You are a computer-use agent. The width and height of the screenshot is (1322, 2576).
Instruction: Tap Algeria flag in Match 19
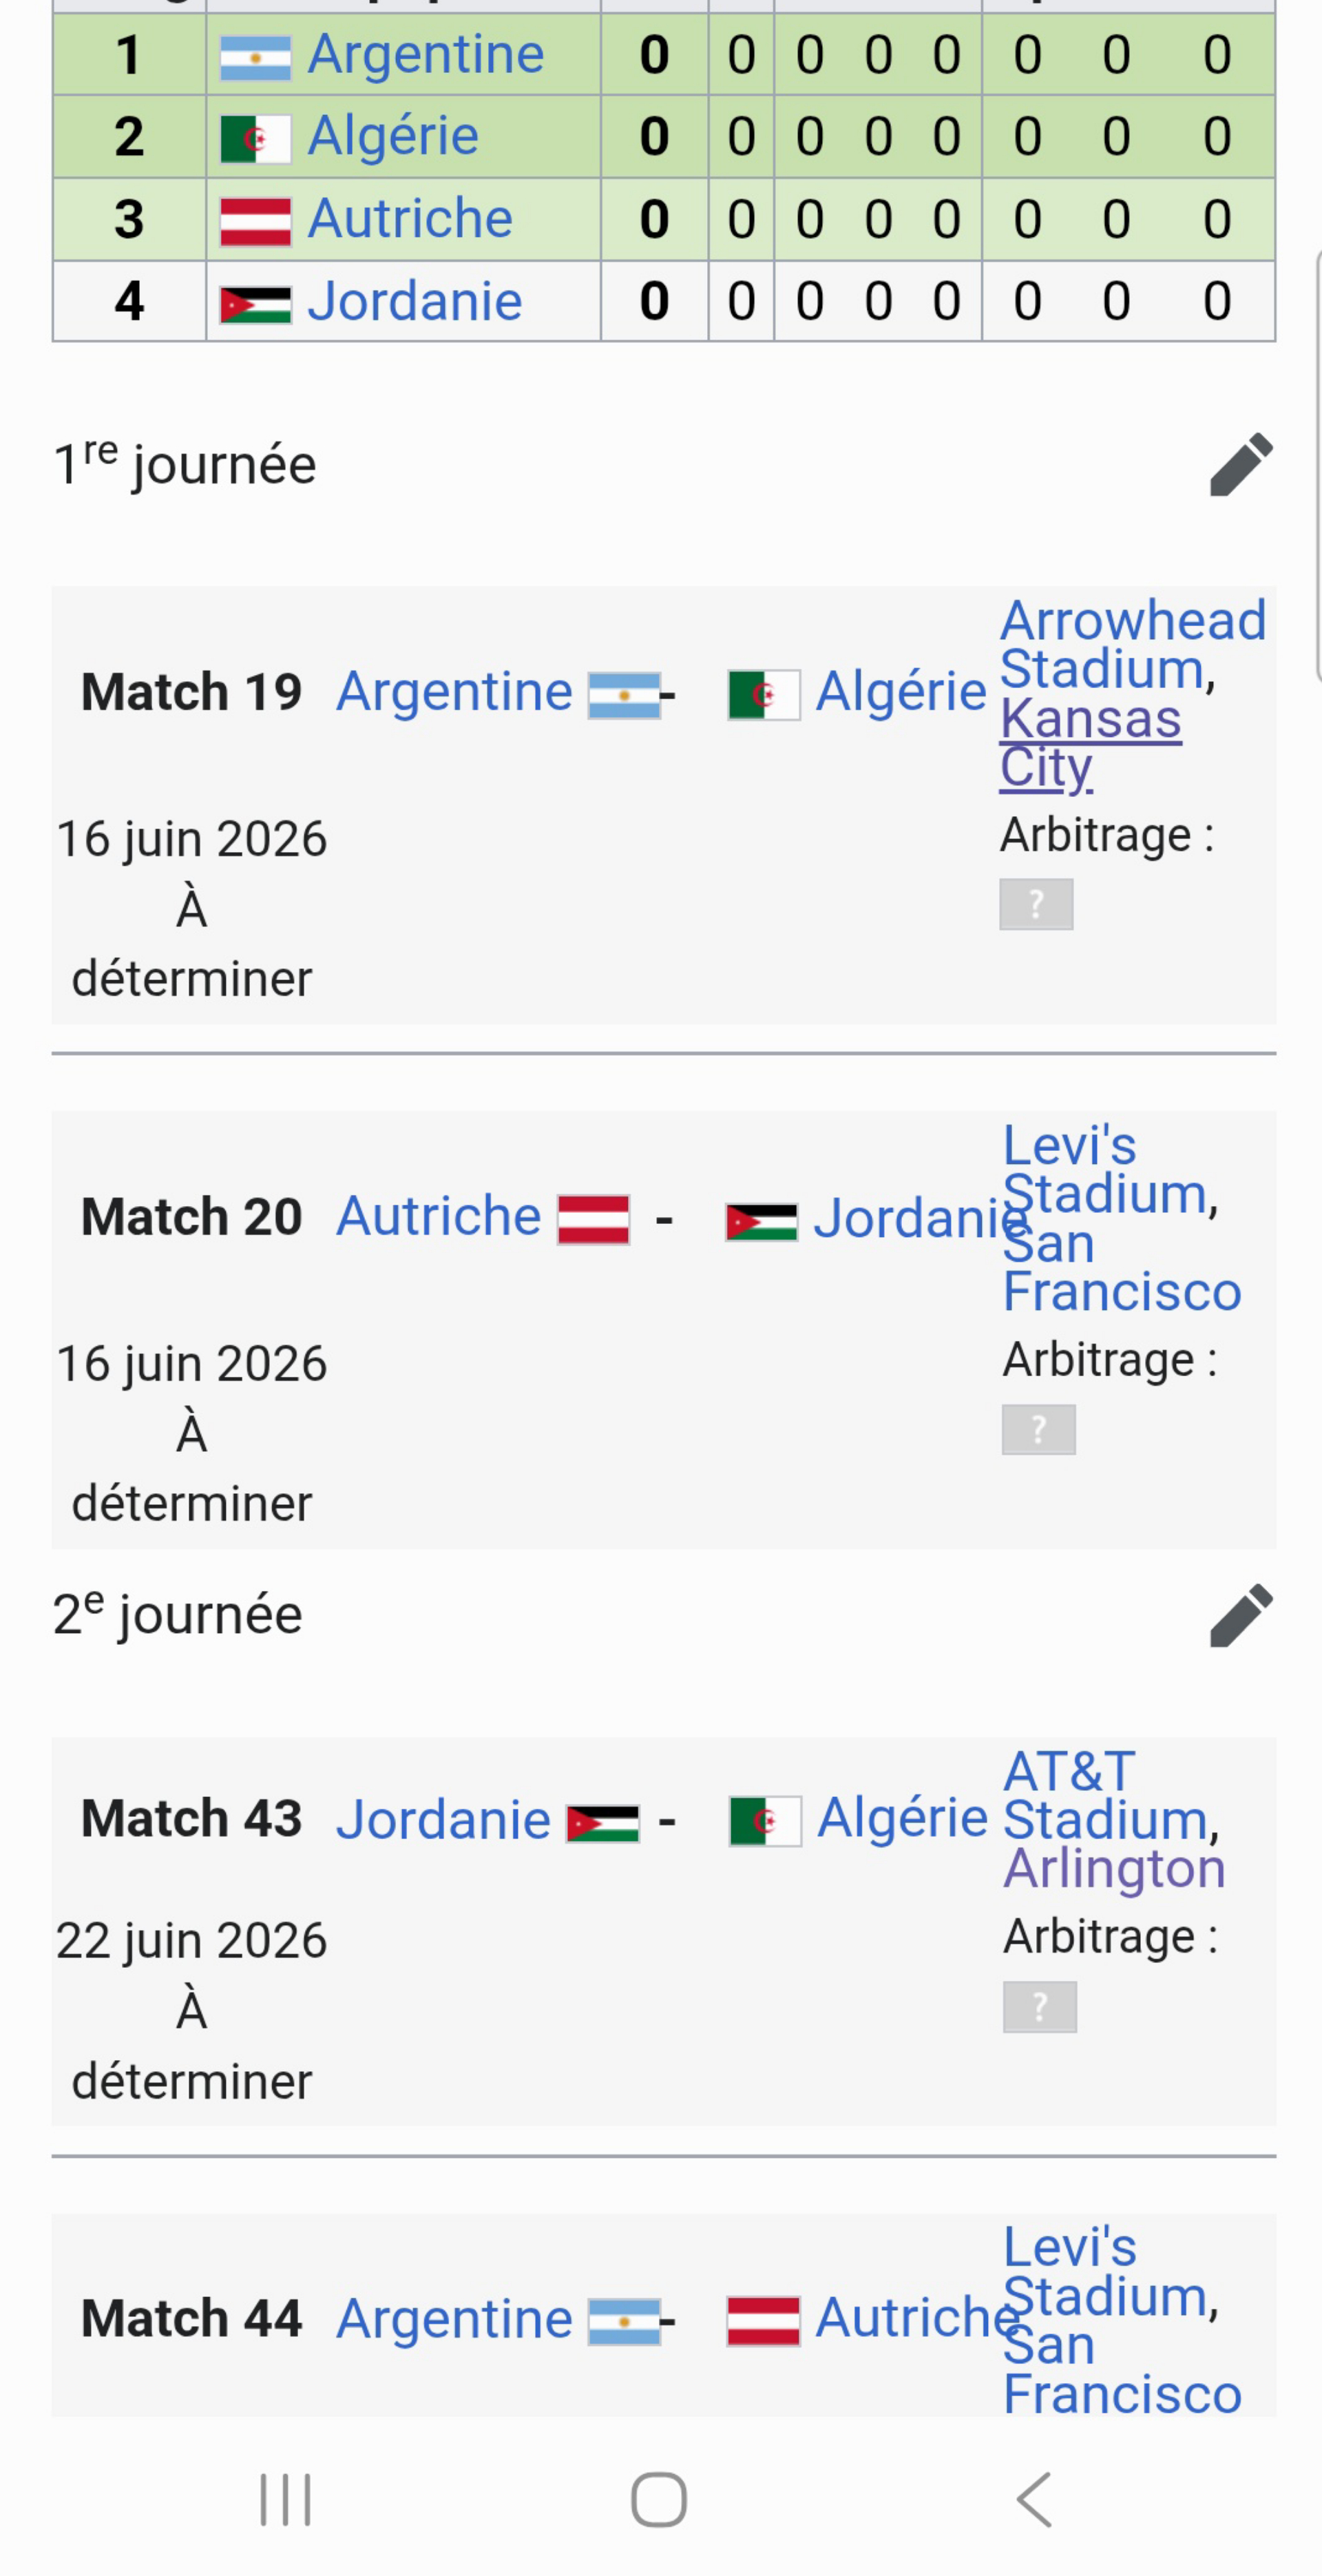coord(763,694)
